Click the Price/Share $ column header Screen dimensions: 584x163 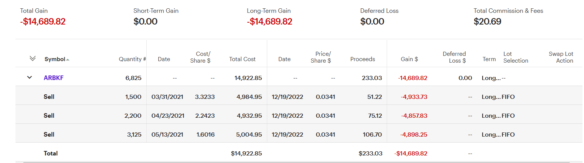(323, 57)
